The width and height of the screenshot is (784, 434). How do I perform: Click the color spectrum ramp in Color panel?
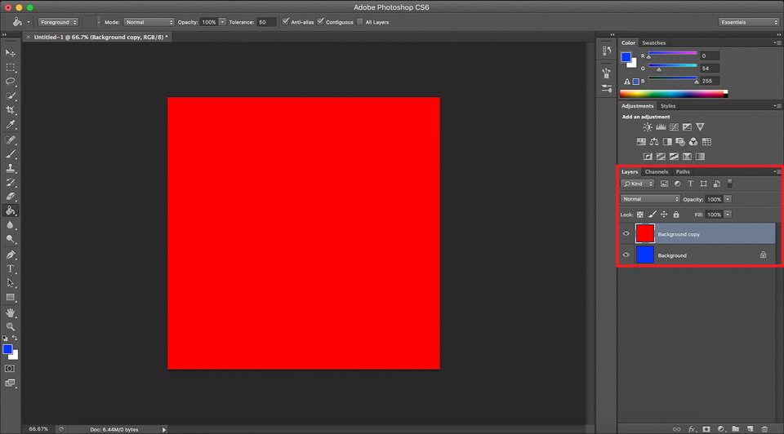(672, 94)
